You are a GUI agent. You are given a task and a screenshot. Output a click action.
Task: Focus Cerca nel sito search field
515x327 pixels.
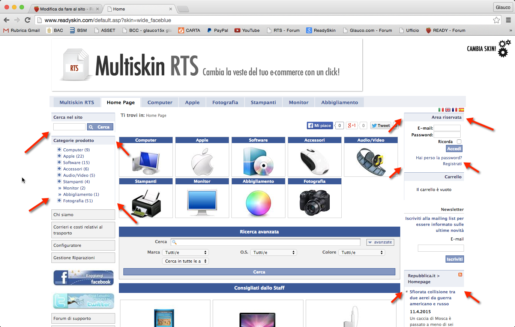coord(69,127)
